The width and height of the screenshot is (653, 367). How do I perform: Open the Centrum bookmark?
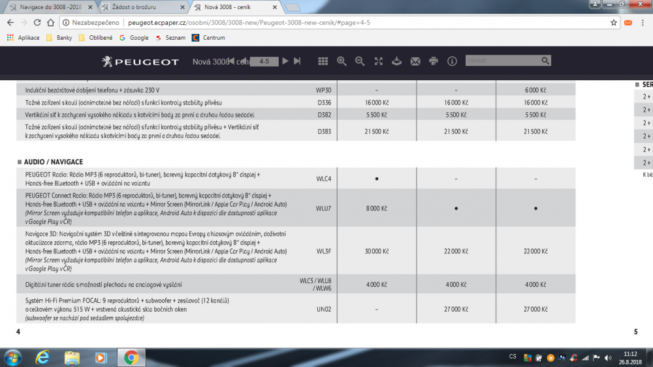208,37
